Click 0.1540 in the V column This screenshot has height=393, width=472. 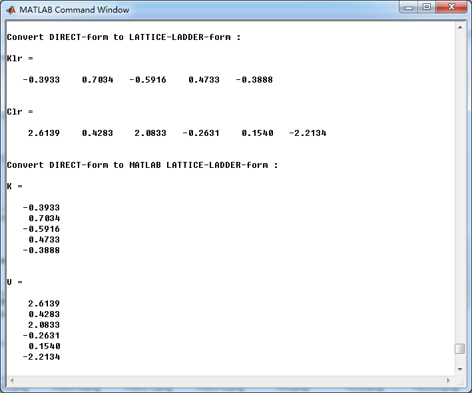[45, 346]
